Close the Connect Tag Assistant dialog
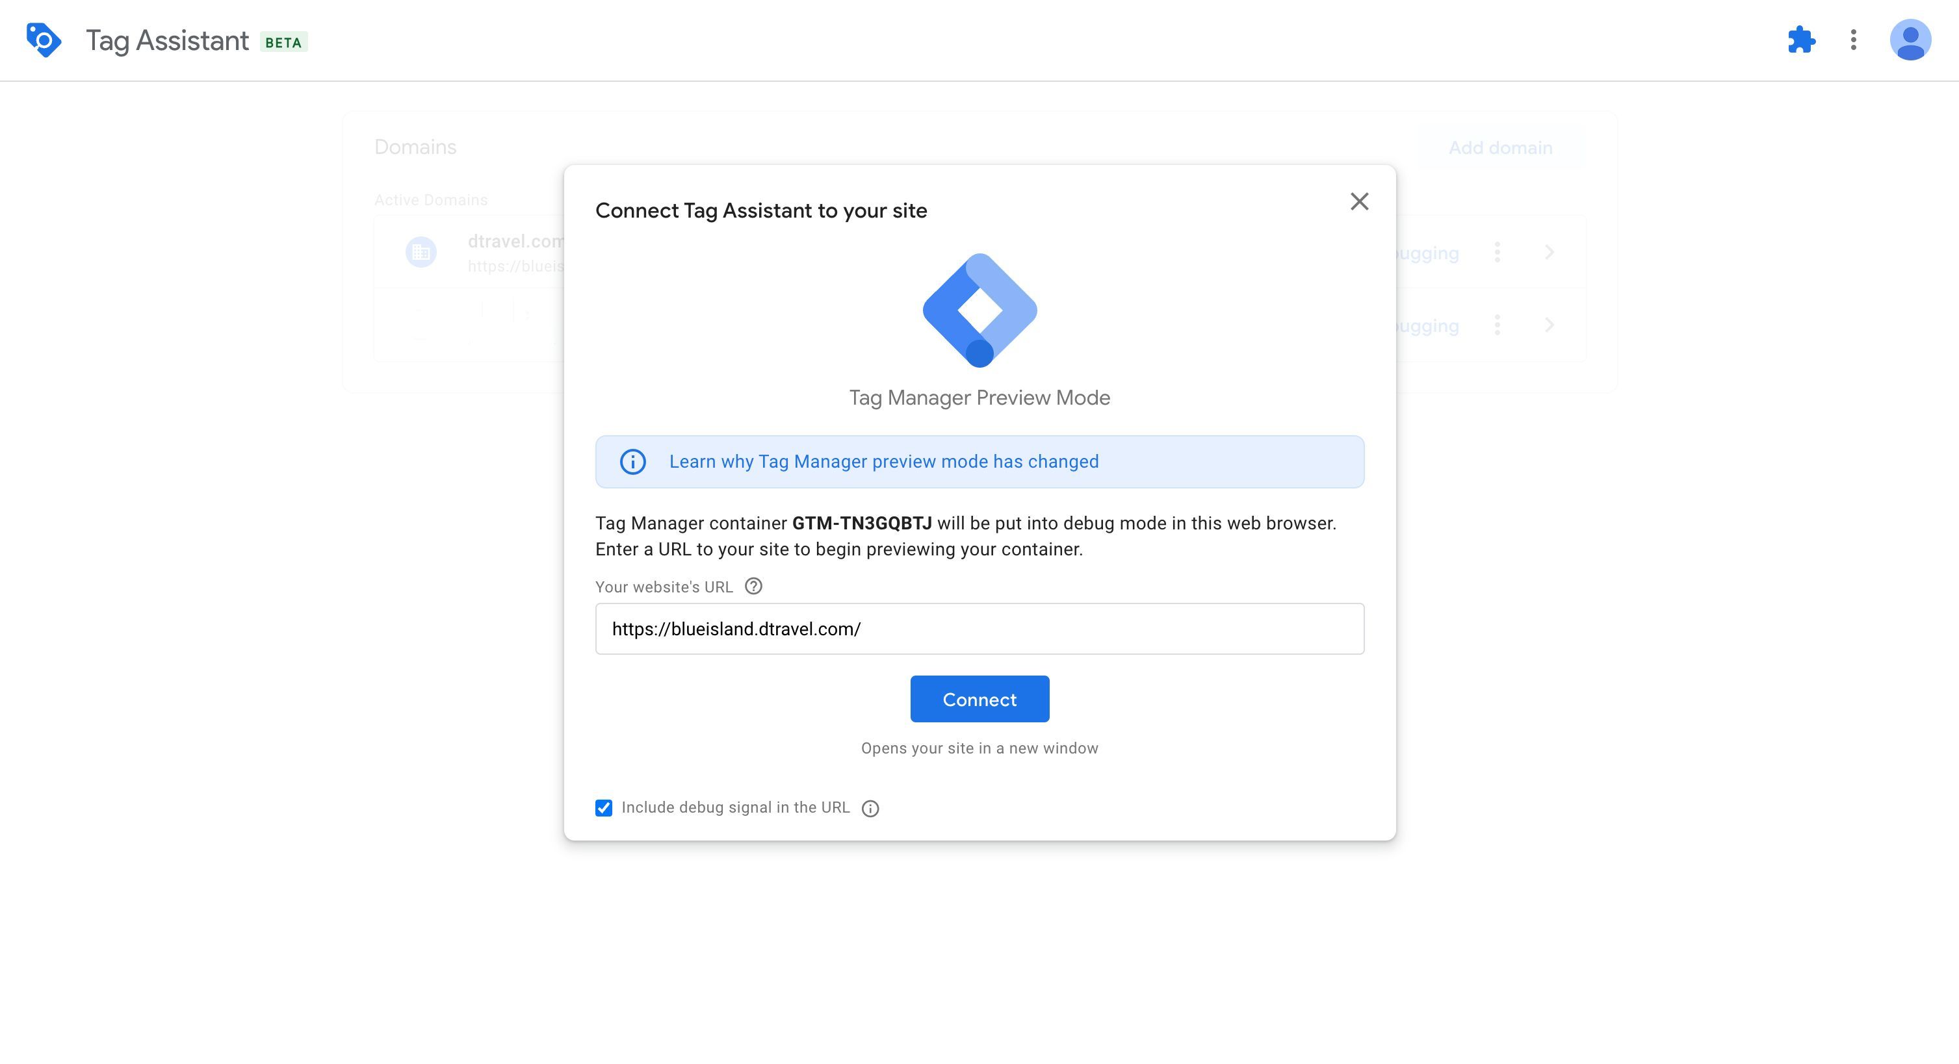The image size is (1959, 1064). [1359, 201]
